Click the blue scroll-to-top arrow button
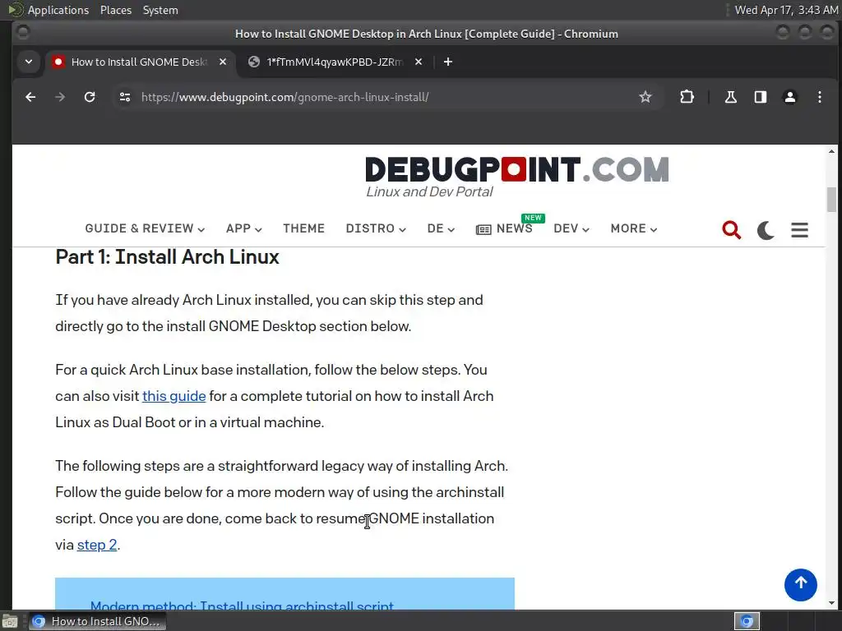 (x=800, y=584)
